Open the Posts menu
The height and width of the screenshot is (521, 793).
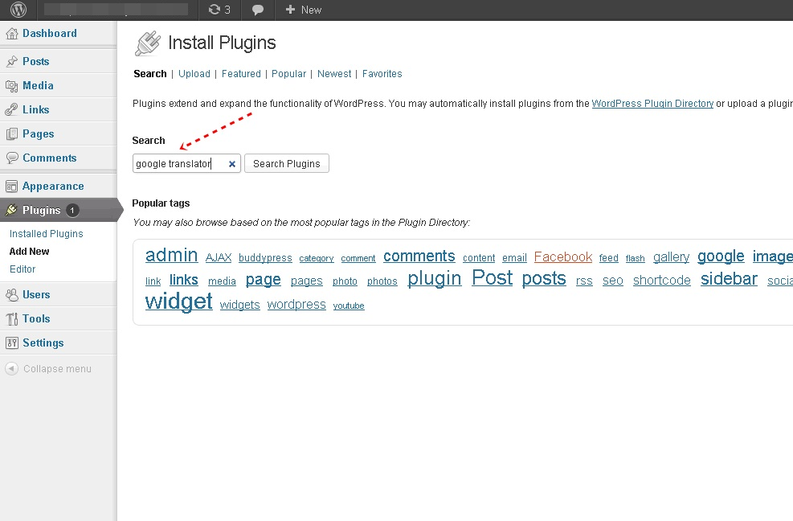(x=36, y=61)
